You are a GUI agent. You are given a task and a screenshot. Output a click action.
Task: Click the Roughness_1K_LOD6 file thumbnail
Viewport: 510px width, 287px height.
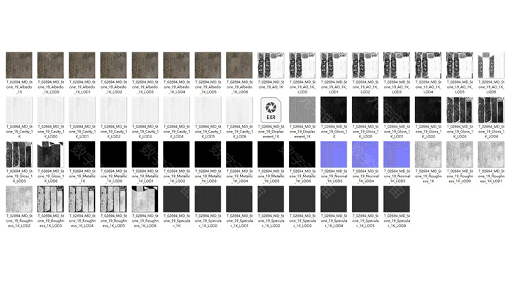click(x=144, y=200)
